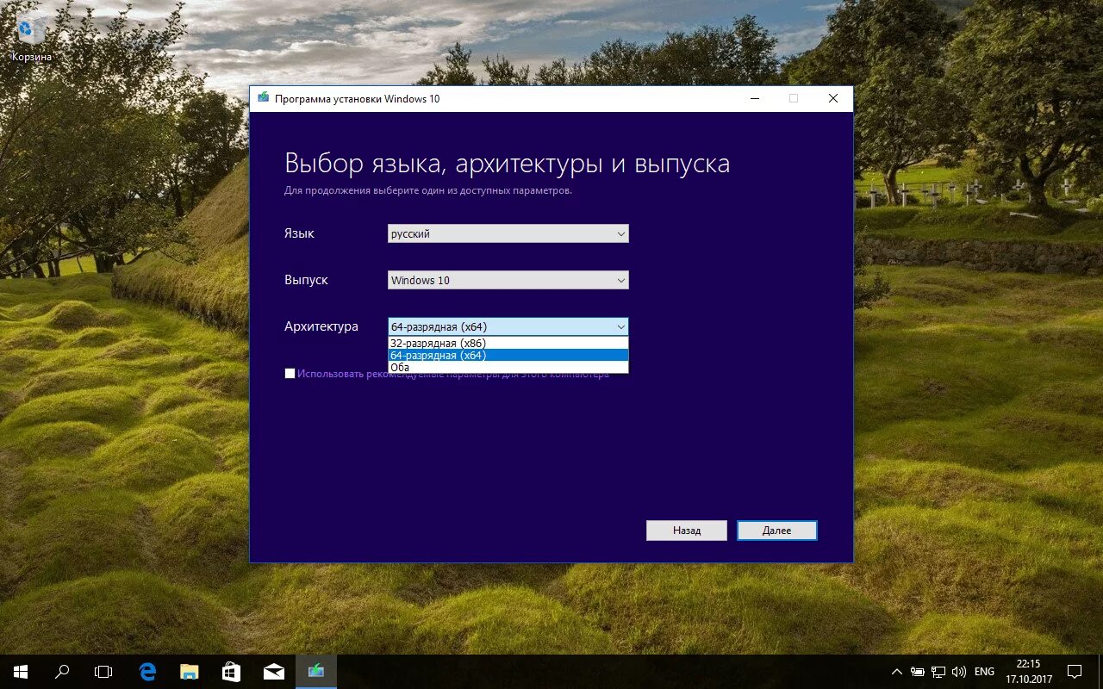Open File Explorer from the taskbar
This screenshot has width=1103, height=689.
pyautogui.click(x=190, y=672)
